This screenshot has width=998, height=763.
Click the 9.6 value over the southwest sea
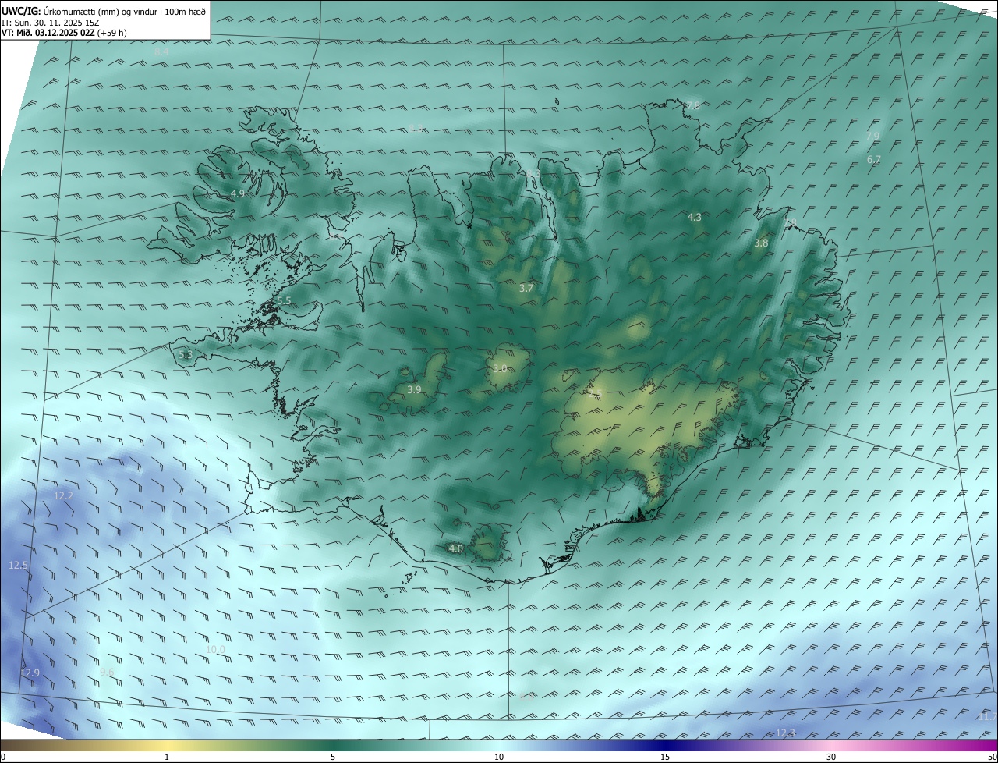(107, 672)
